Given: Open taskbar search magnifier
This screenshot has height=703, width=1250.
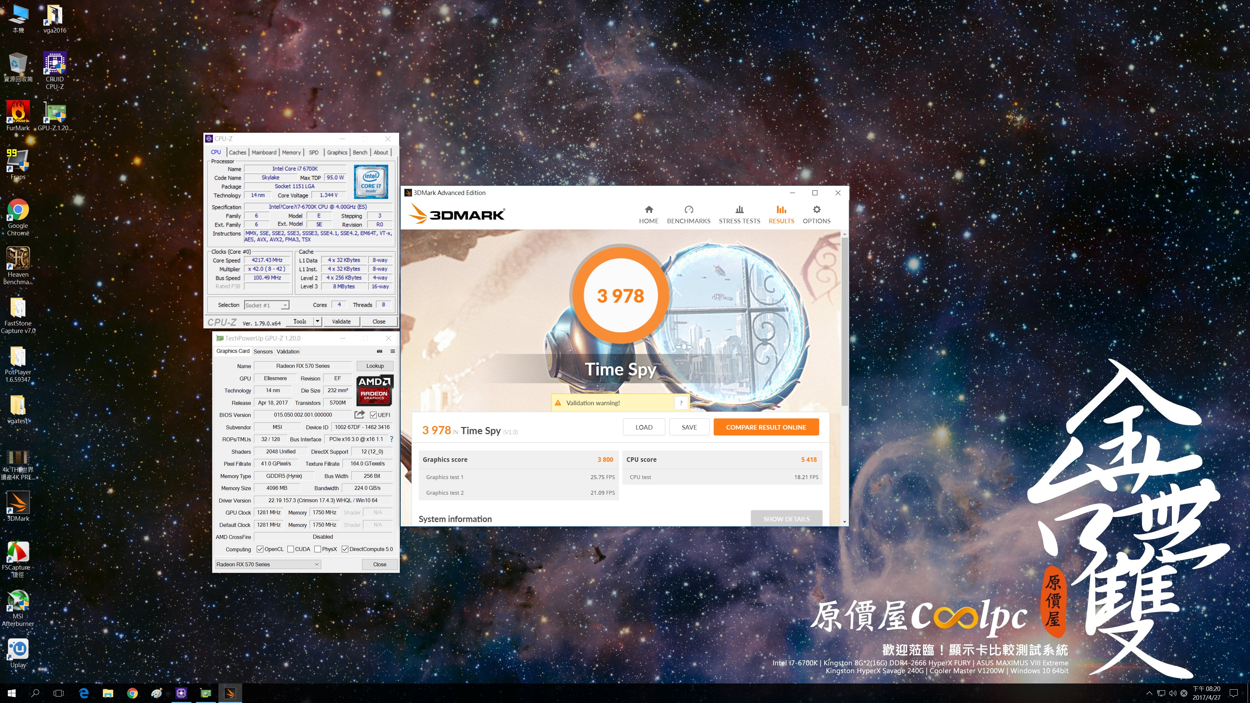Looking at the screenshot, I should point(35,693).
